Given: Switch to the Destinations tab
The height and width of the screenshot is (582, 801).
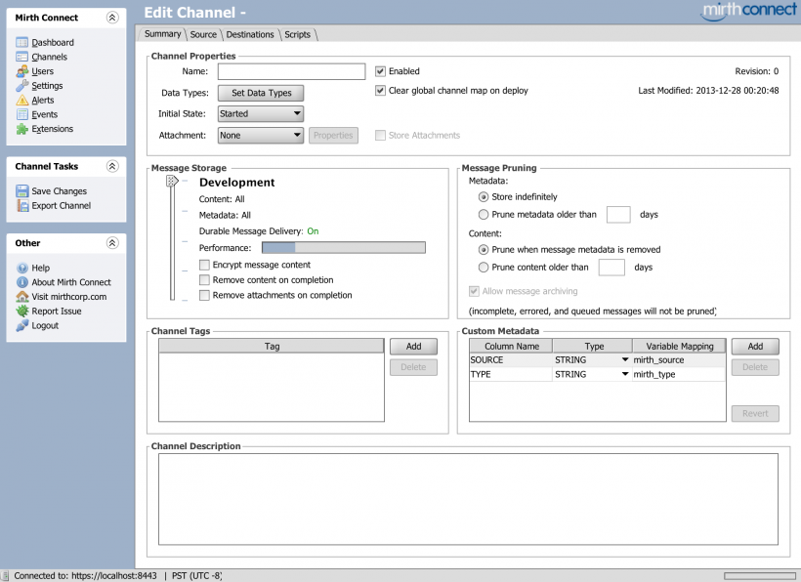Looking at the screenshot, I should (x=250, y=34).
